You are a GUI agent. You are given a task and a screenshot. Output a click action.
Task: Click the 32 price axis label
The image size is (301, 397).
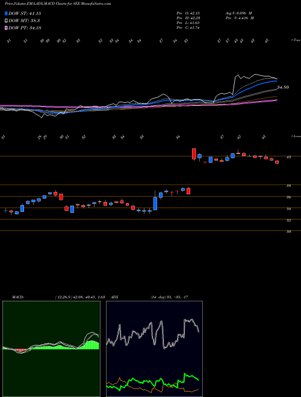click(x=288, y=221)
